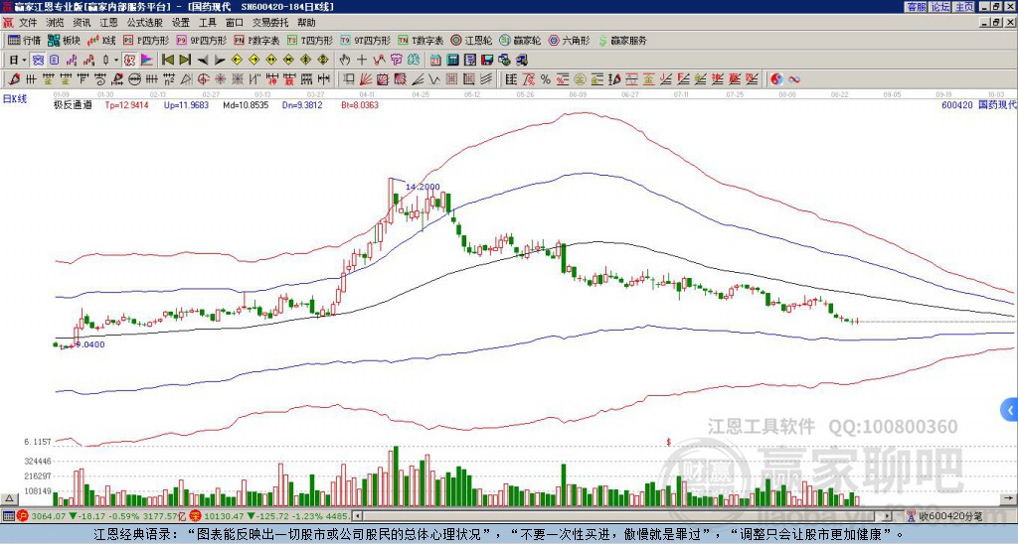Select the hand pan tool

344,60
